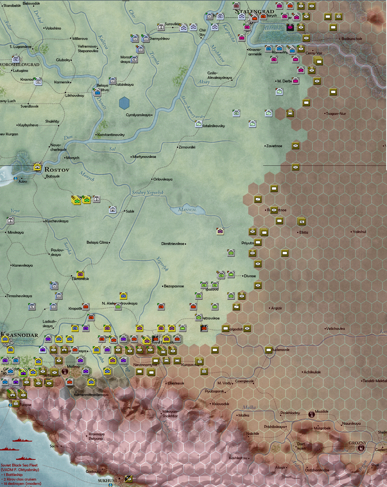This screenshot has height=487, width=387.
Task: Click the Manych lake label
Action: (187, 210)
